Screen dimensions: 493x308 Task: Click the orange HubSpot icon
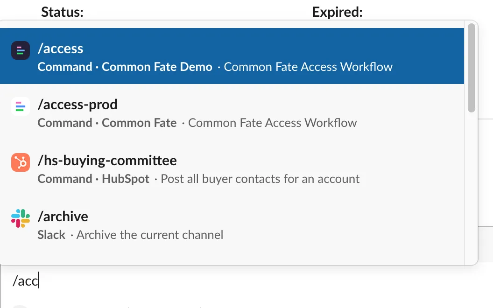click(21, 162)
